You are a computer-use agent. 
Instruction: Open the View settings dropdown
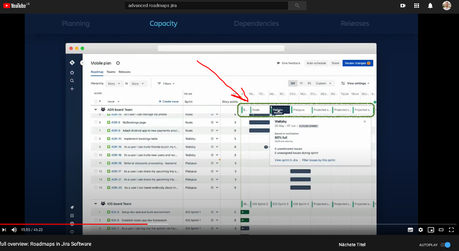355,83
